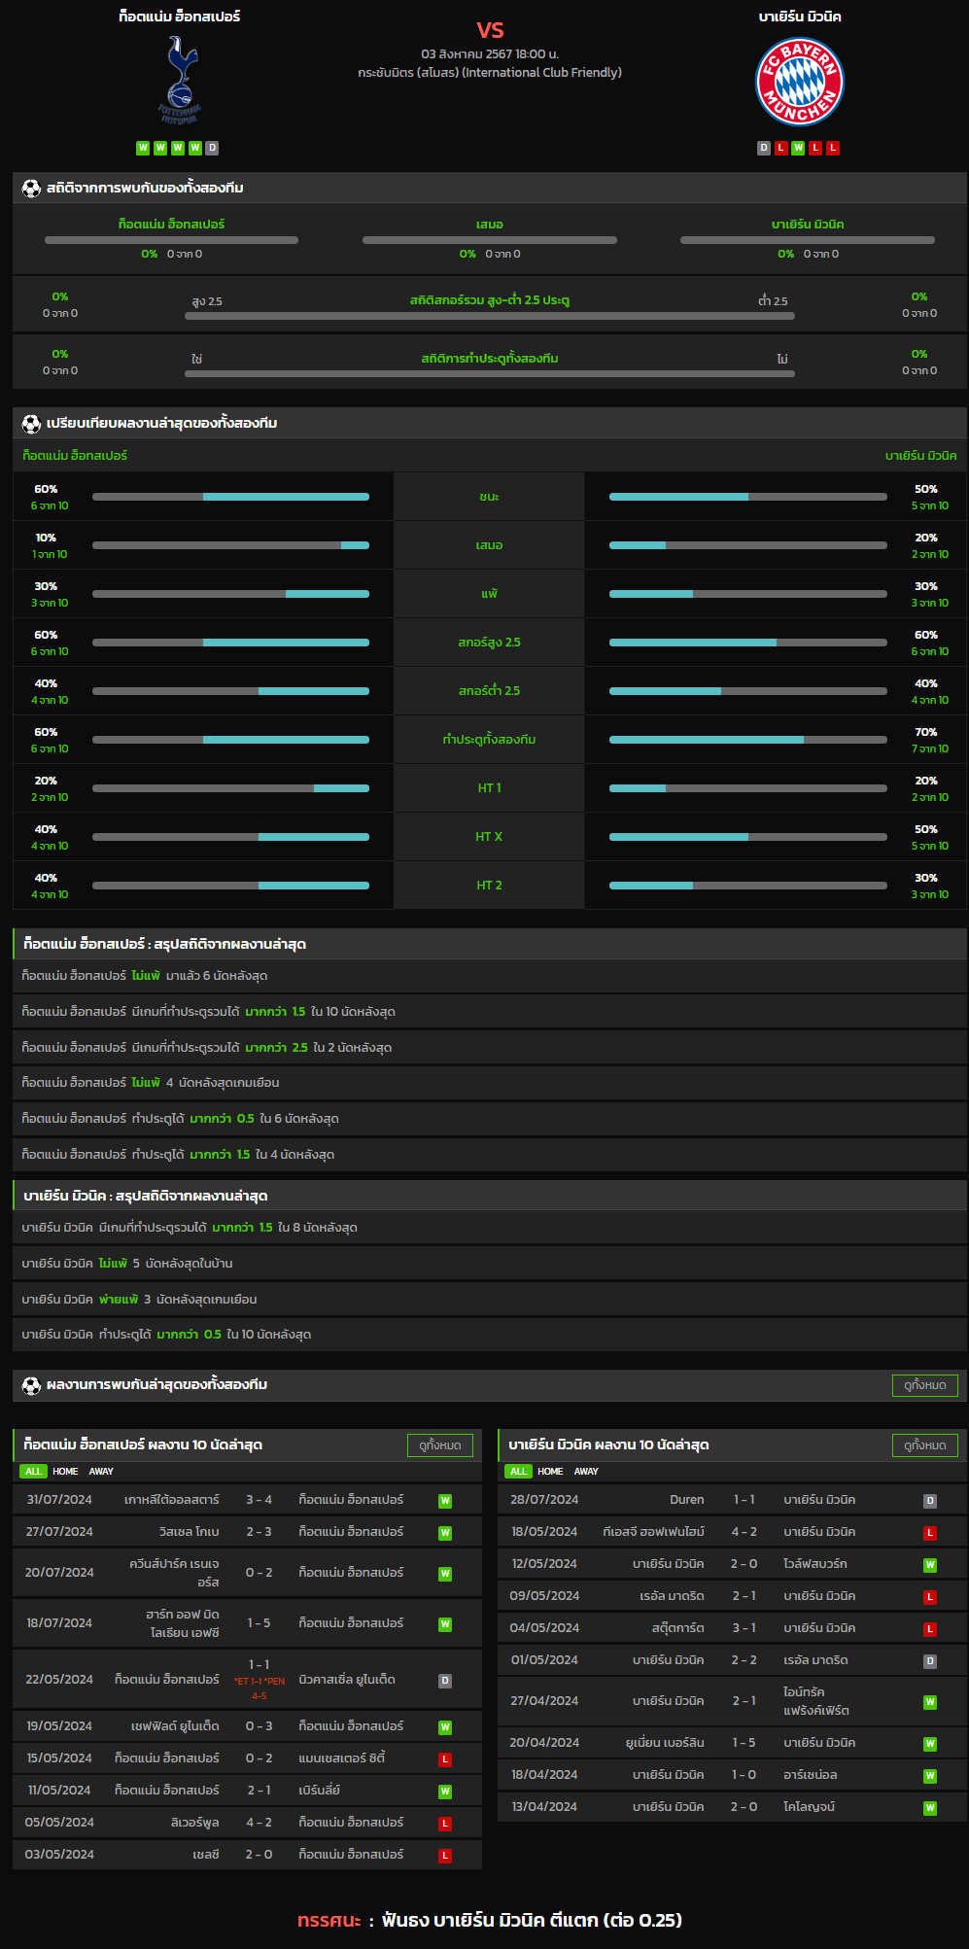This screenshot has height=1949, width=969.
Task: Click the soccer ball icon beside เปรียบเทียบผลงานล่าสุดของทั้งสองทีม
Action: 31,424
